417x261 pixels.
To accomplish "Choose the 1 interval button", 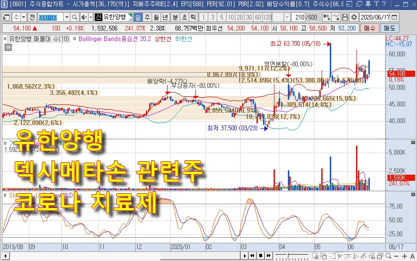I will (x=203, y=17).
